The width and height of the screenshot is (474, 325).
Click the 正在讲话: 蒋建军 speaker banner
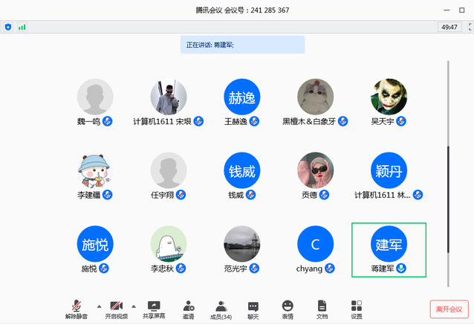click(x=242, y=45)
